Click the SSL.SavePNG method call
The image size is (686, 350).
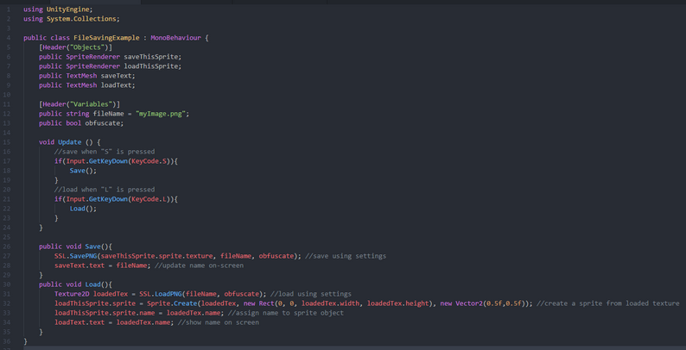click(x=76, y=255)
